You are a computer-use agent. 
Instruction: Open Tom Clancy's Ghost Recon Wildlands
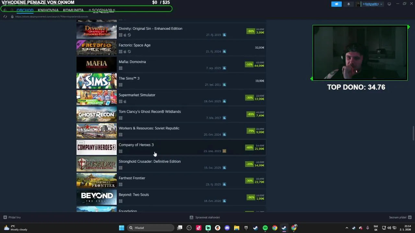click(171, 114)
